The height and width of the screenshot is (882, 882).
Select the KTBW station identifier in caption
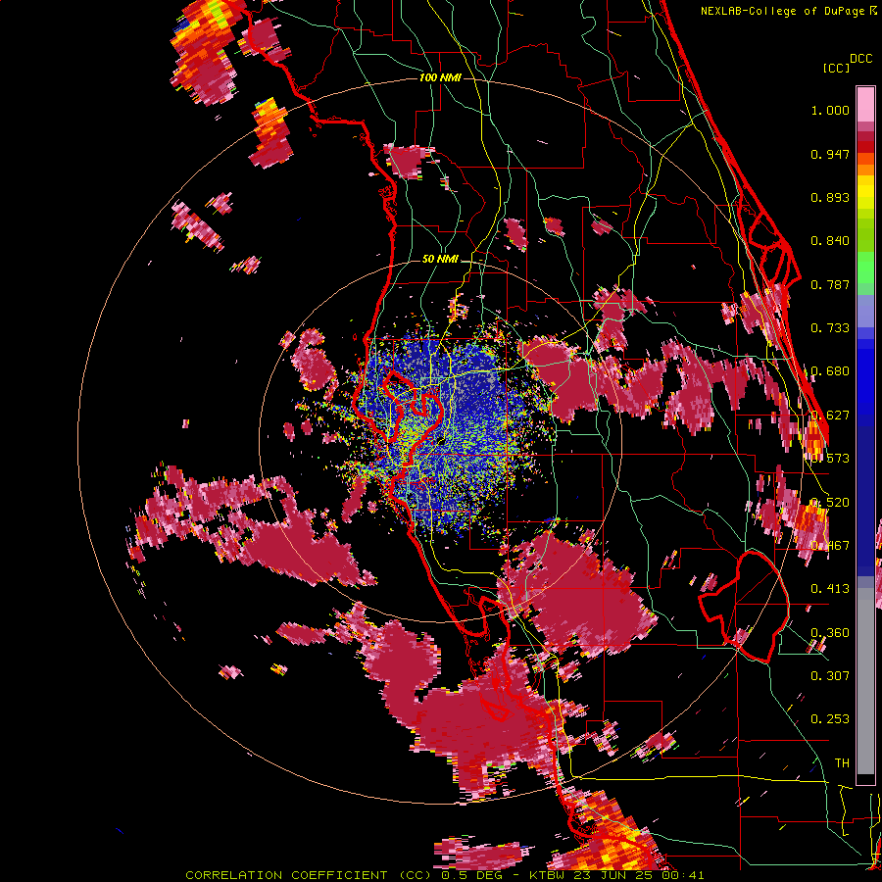pyautogui.click(x=549, y=875)
